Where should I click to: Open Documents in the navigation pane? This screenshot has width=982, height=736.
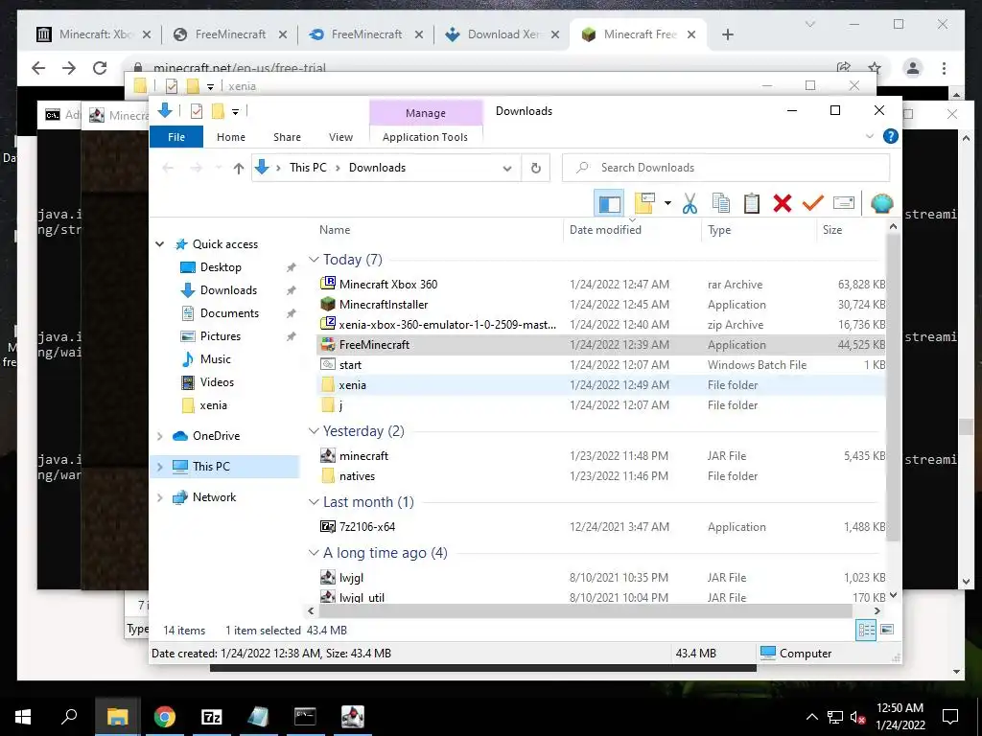[229, 313]
